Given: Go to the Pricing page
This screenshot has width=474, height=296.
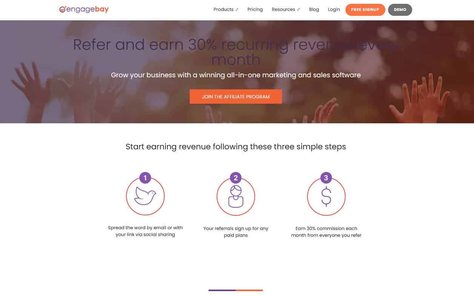Looking at the screenshot, I should pos(255,9).
